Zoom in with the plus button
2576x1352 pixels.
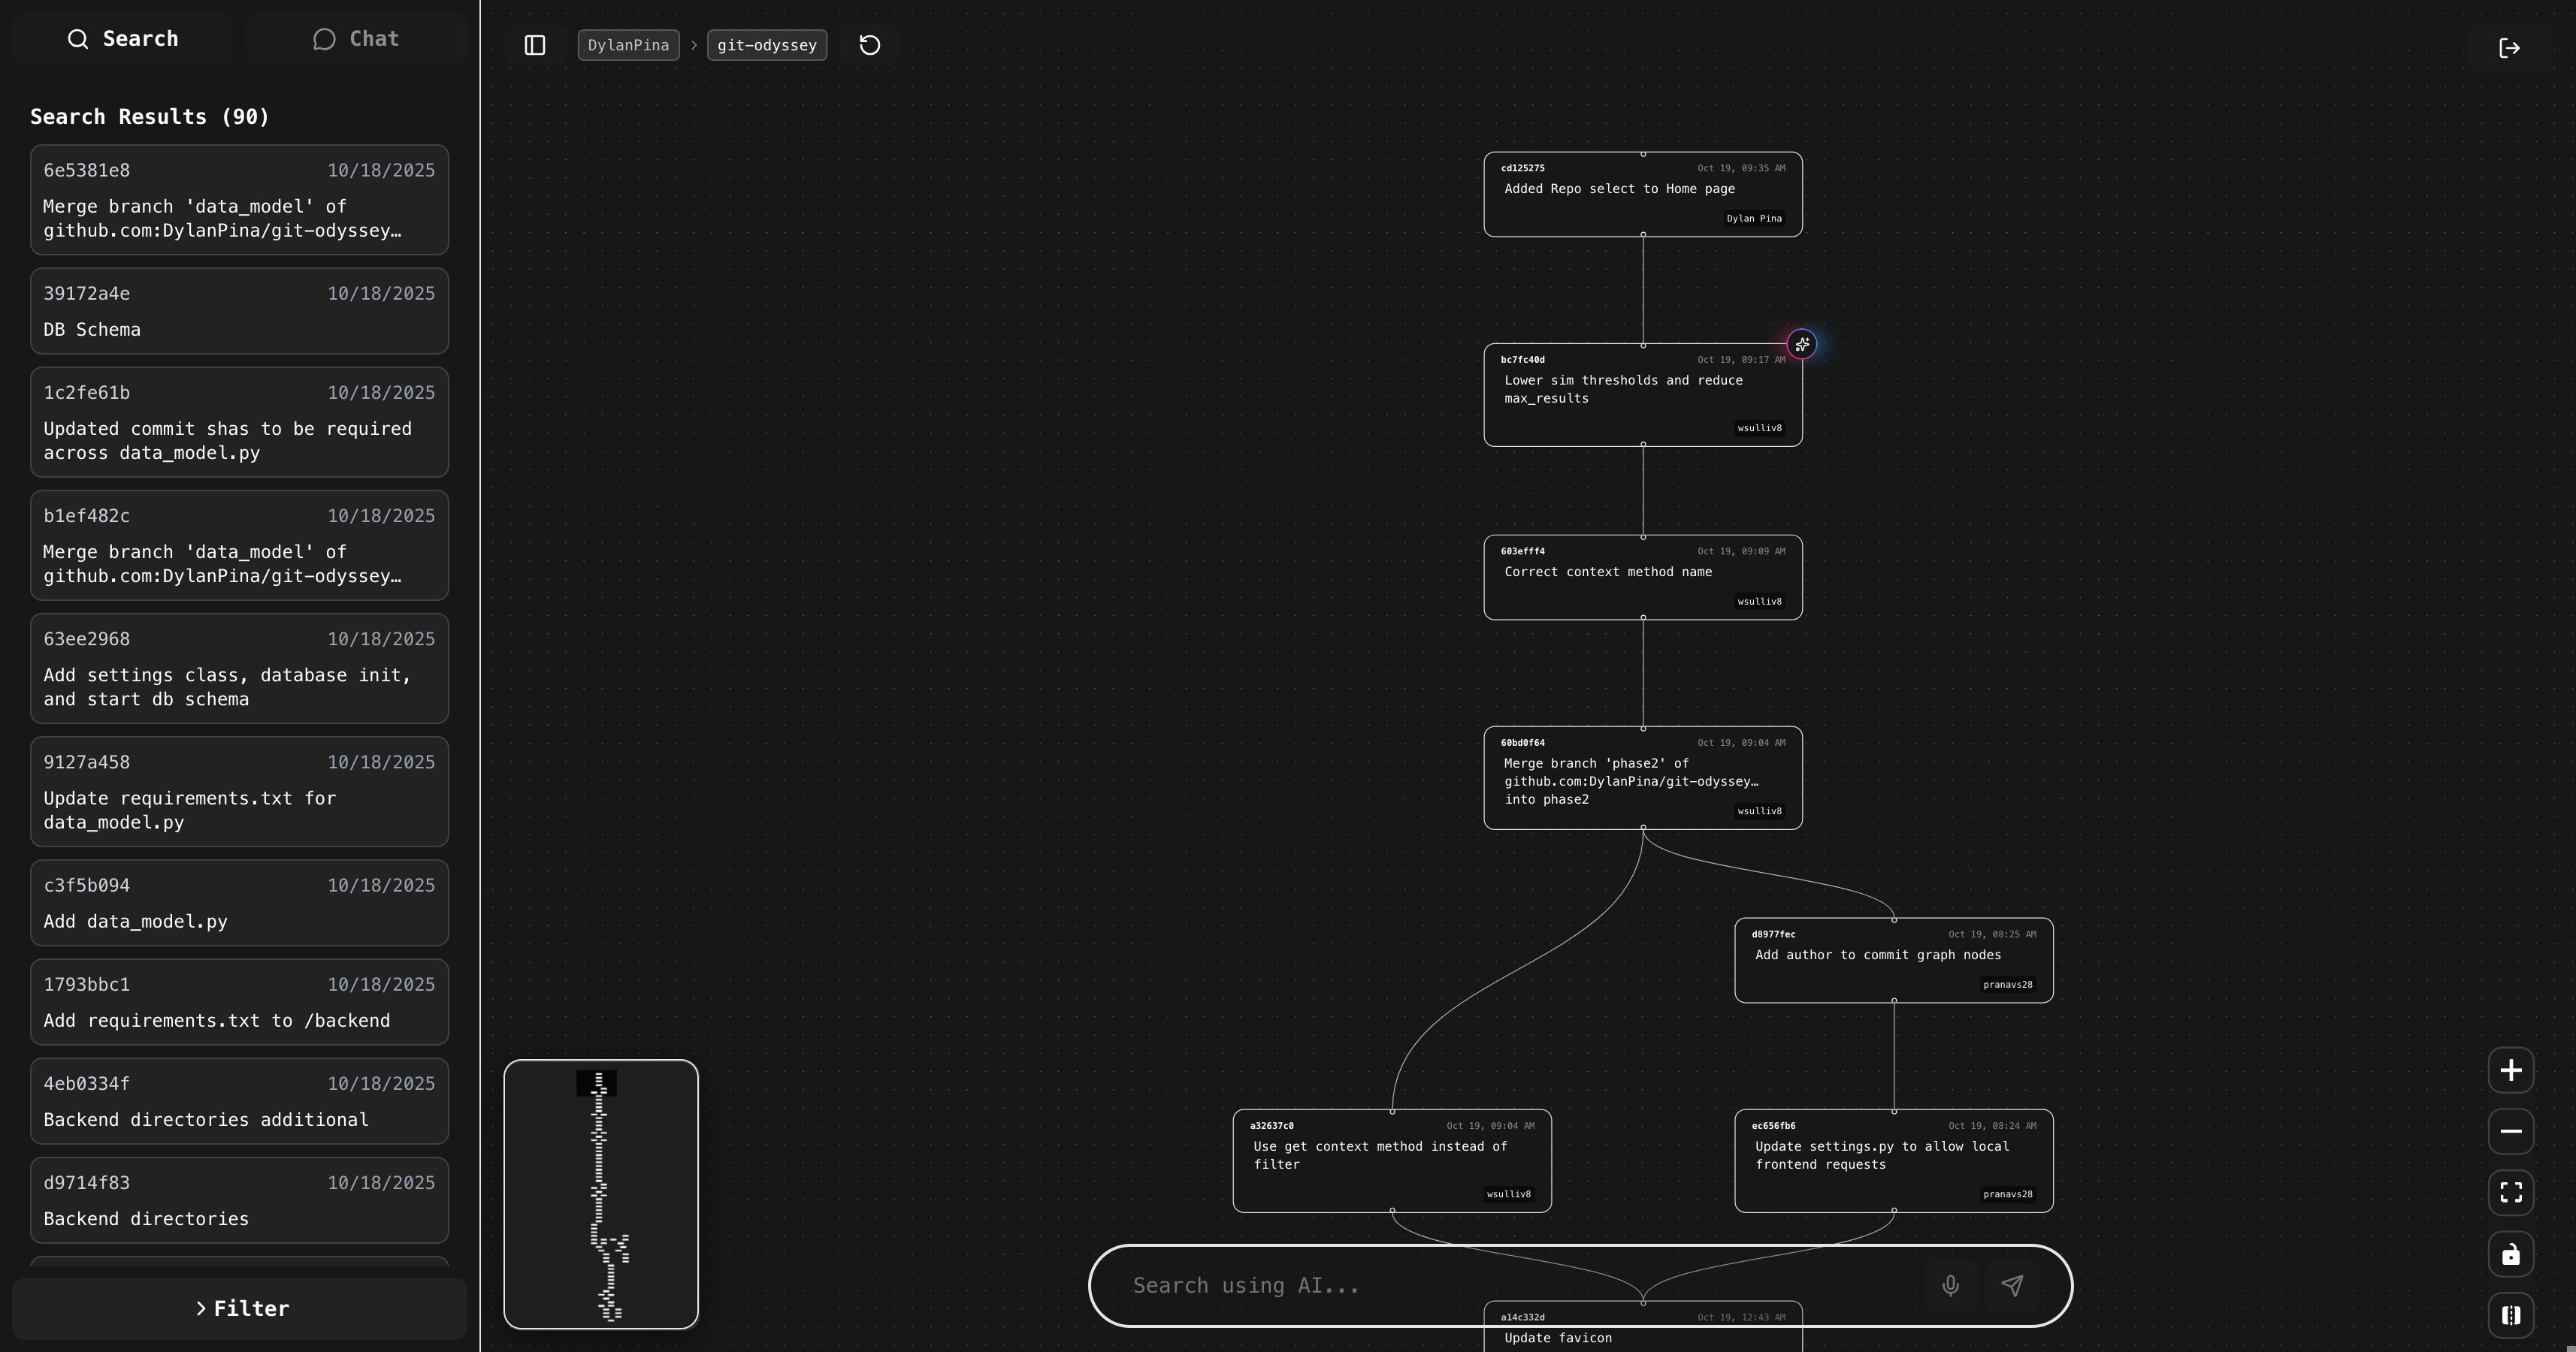pyautogui.click(x=2510, y=1070)
